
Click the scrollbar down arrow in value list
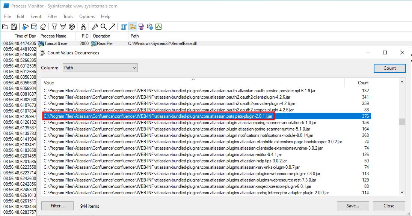point(402,192)
